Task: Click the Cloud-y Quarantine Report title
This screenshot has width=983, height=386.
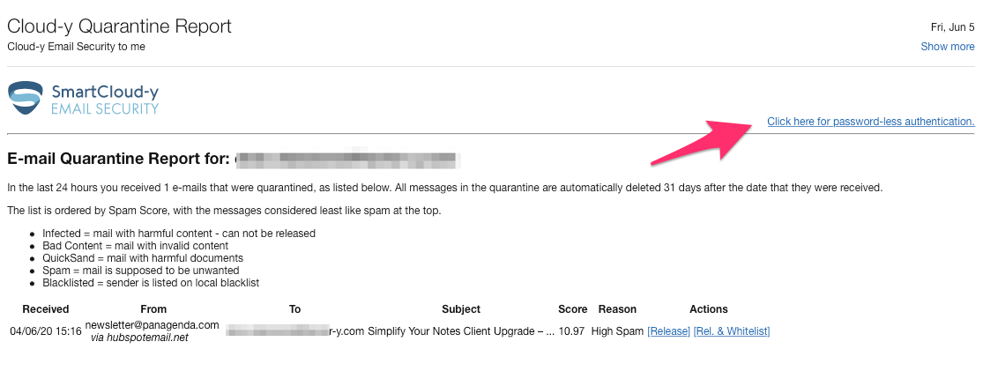Action: coord(119,26)
